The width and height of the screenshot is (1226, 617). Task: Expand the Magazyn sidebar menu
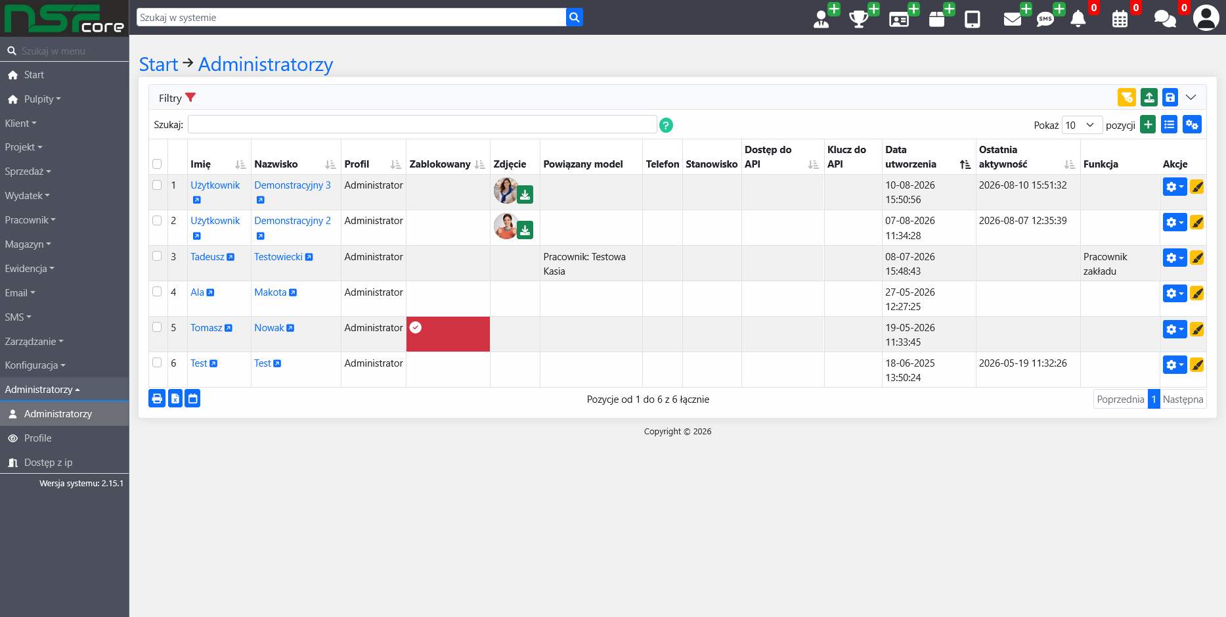tap(28, 244)
